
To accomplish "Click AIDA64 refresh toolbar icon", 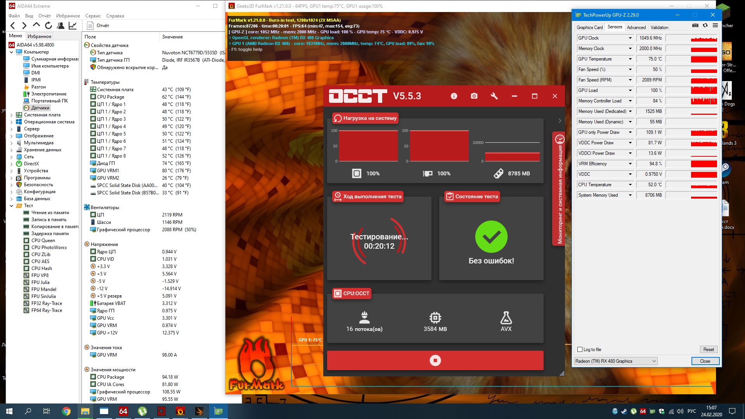I will (x=49, y=26).
